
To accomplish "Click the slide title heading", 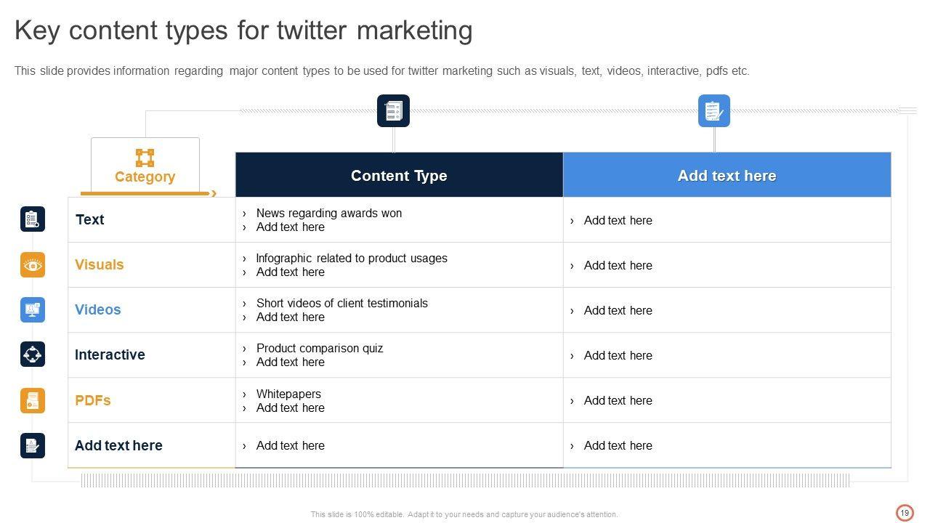I will coord(243,31).
